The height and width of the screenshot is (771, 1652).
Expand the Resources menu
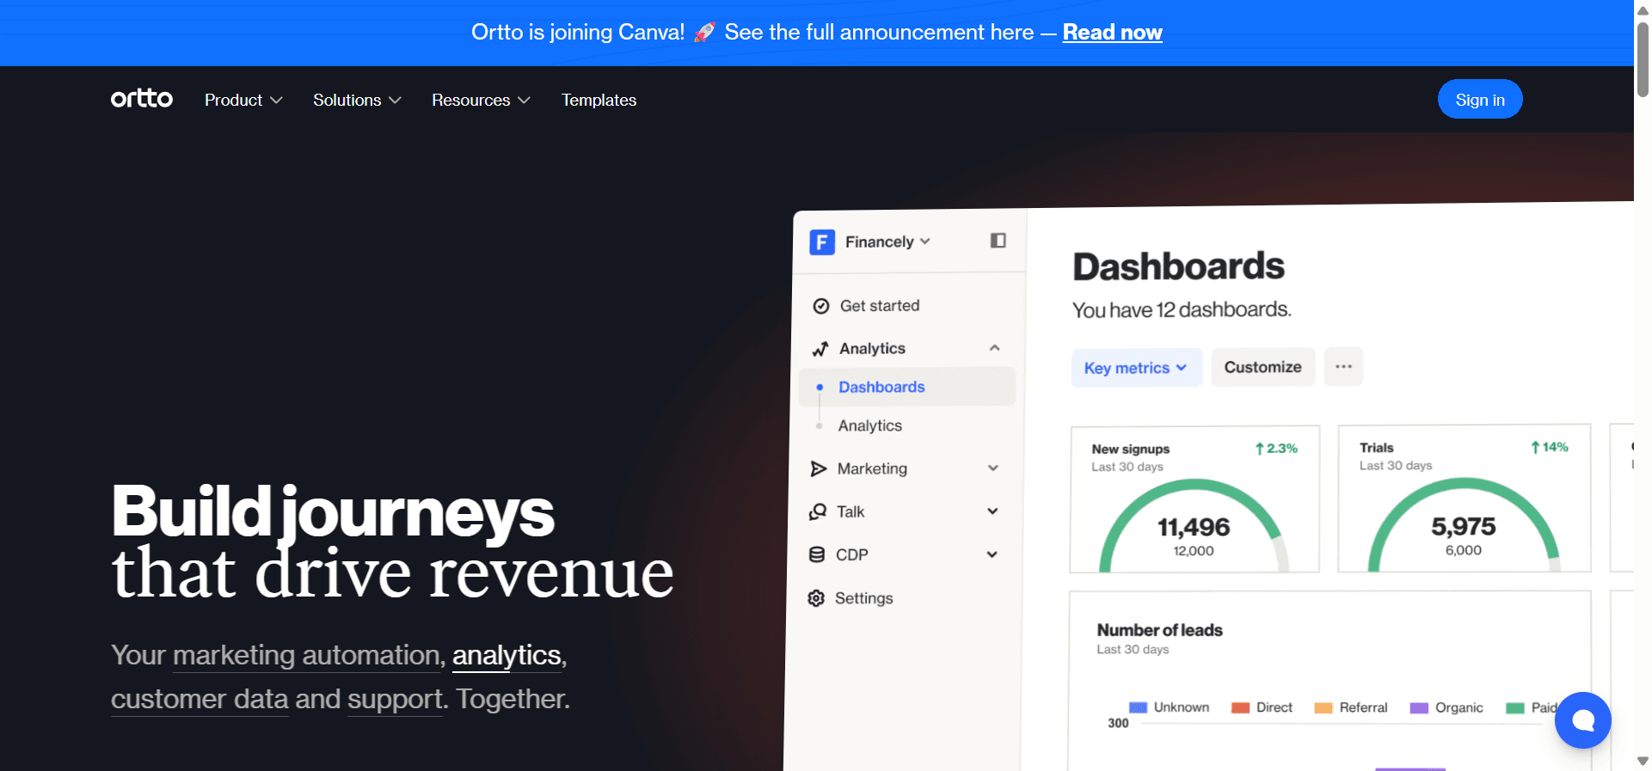pos(481,100)
